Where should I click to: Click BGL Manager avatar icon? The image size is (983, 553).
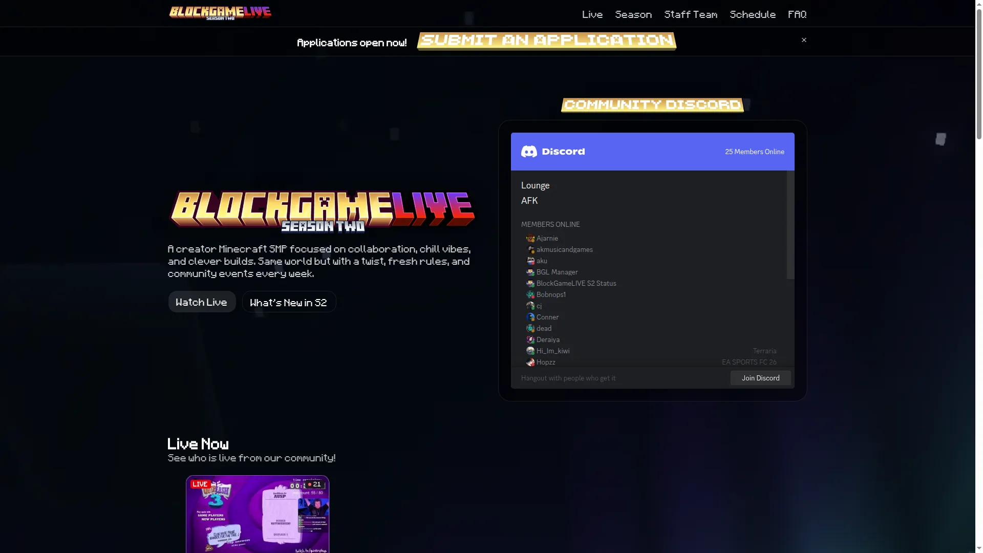(530, 272)
